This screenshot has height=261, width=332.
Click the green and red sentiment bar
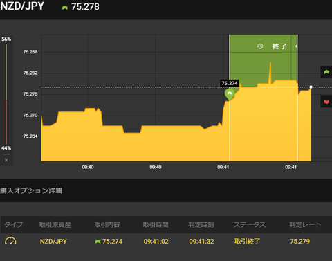[x=6, y=94]
